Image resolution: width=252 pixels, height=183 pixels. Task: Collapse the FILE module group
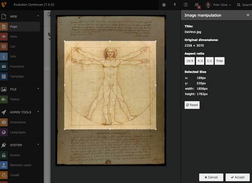coord(38,89)
